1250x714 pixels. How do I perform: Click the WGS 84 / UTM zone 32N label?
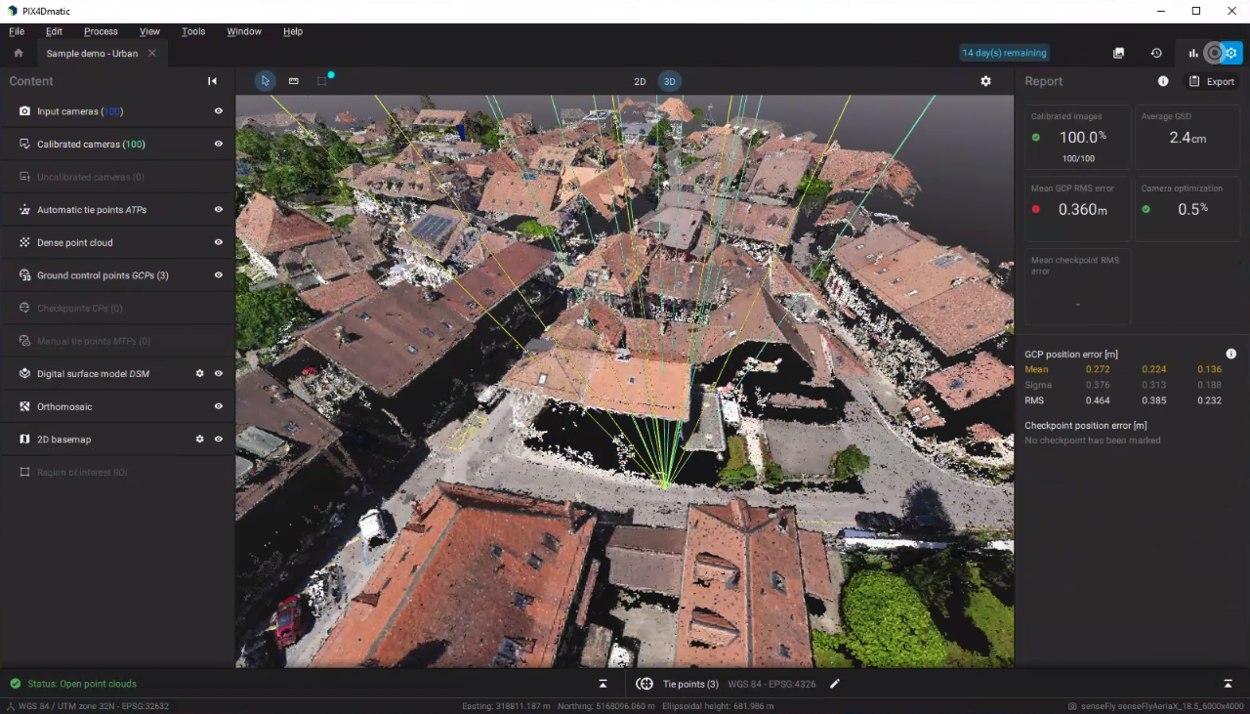94,706
